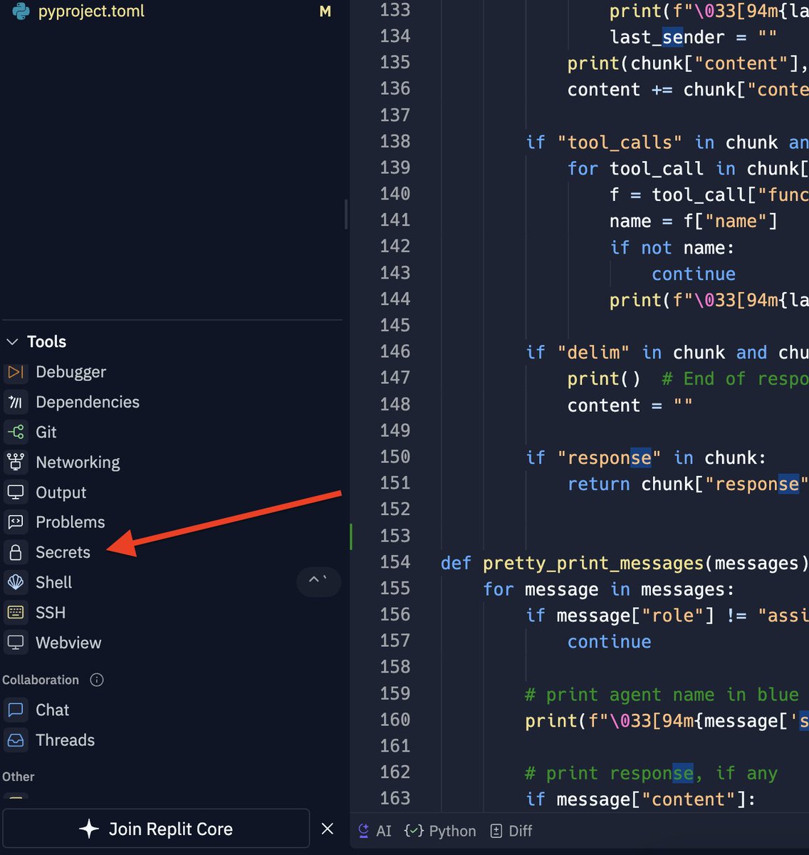Open the Networking tool
This screenshot has height=855, width=809.
(78, 462)
